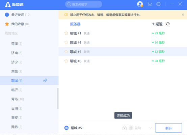This screenshot has width=187, height=135.
Task: Open the settings gear icon
Action: [158, 4]
